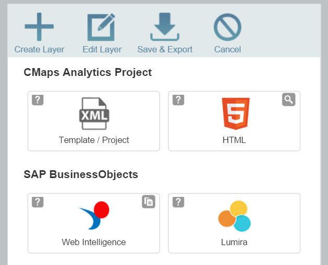The image size is (328, 265).
Task: Click magnifier preview icon on HTML tile
Action: point(289,100)
